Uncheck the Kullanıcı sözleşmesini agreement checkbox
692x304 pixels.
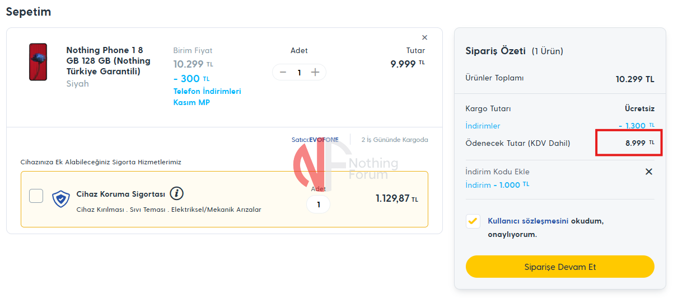pyautogui.click(x=473, y=221)
